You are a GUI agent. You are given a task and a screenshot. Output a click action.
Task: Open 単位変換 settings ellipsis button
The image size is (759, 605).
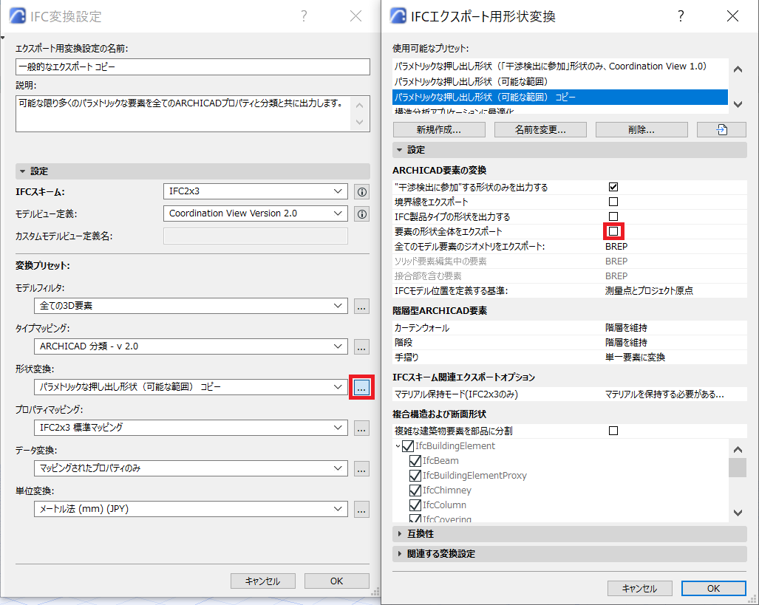[x=361, y=510]
